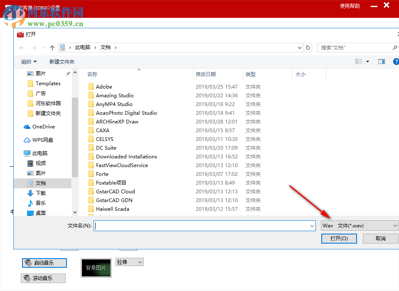This screenshot has width=399, height=291.
Task: Change view layout icon
Action: pos(359,62)
